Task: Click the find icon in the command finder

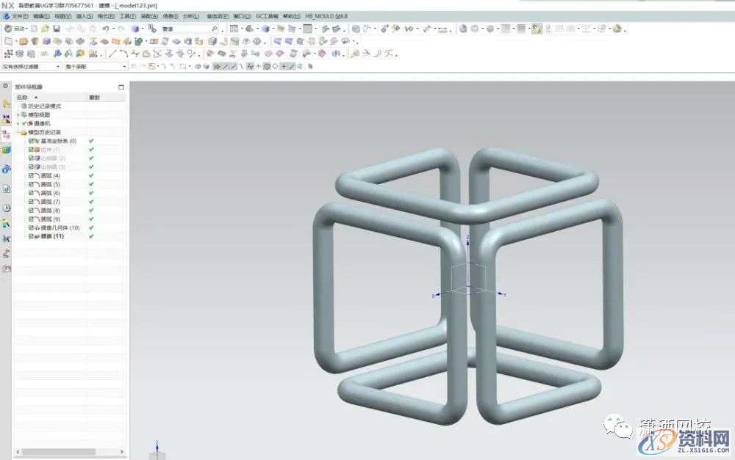Action: (214, 29)
